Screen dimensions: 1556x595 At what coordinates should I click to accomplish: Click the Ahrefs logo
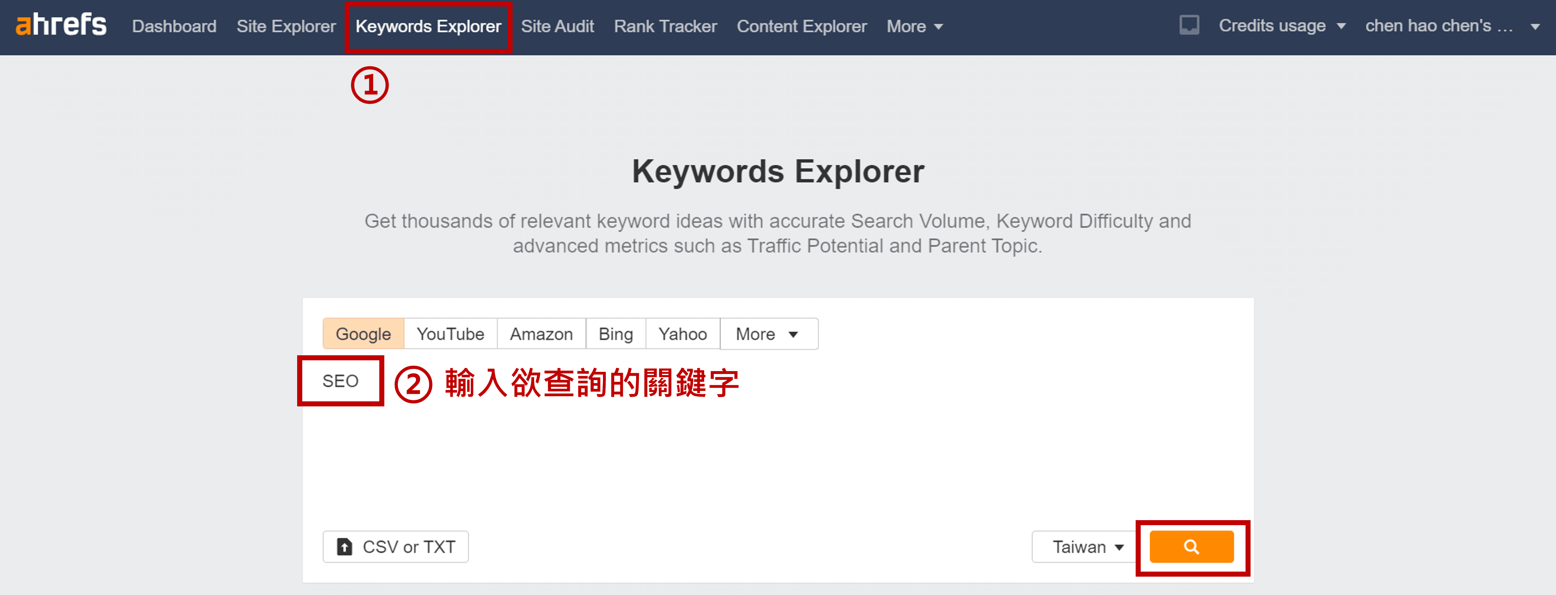(61, 25)
